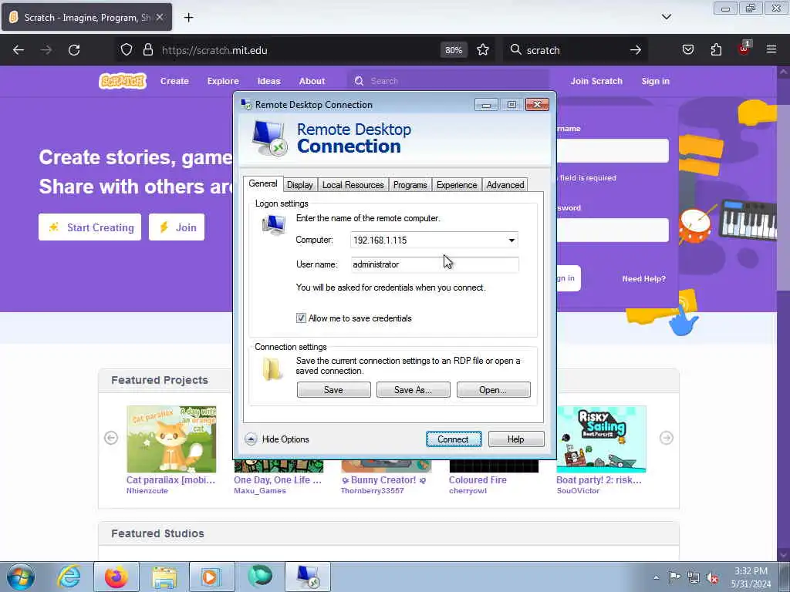
Task: Close the Scratch browser tab
Action: [160, 17]
